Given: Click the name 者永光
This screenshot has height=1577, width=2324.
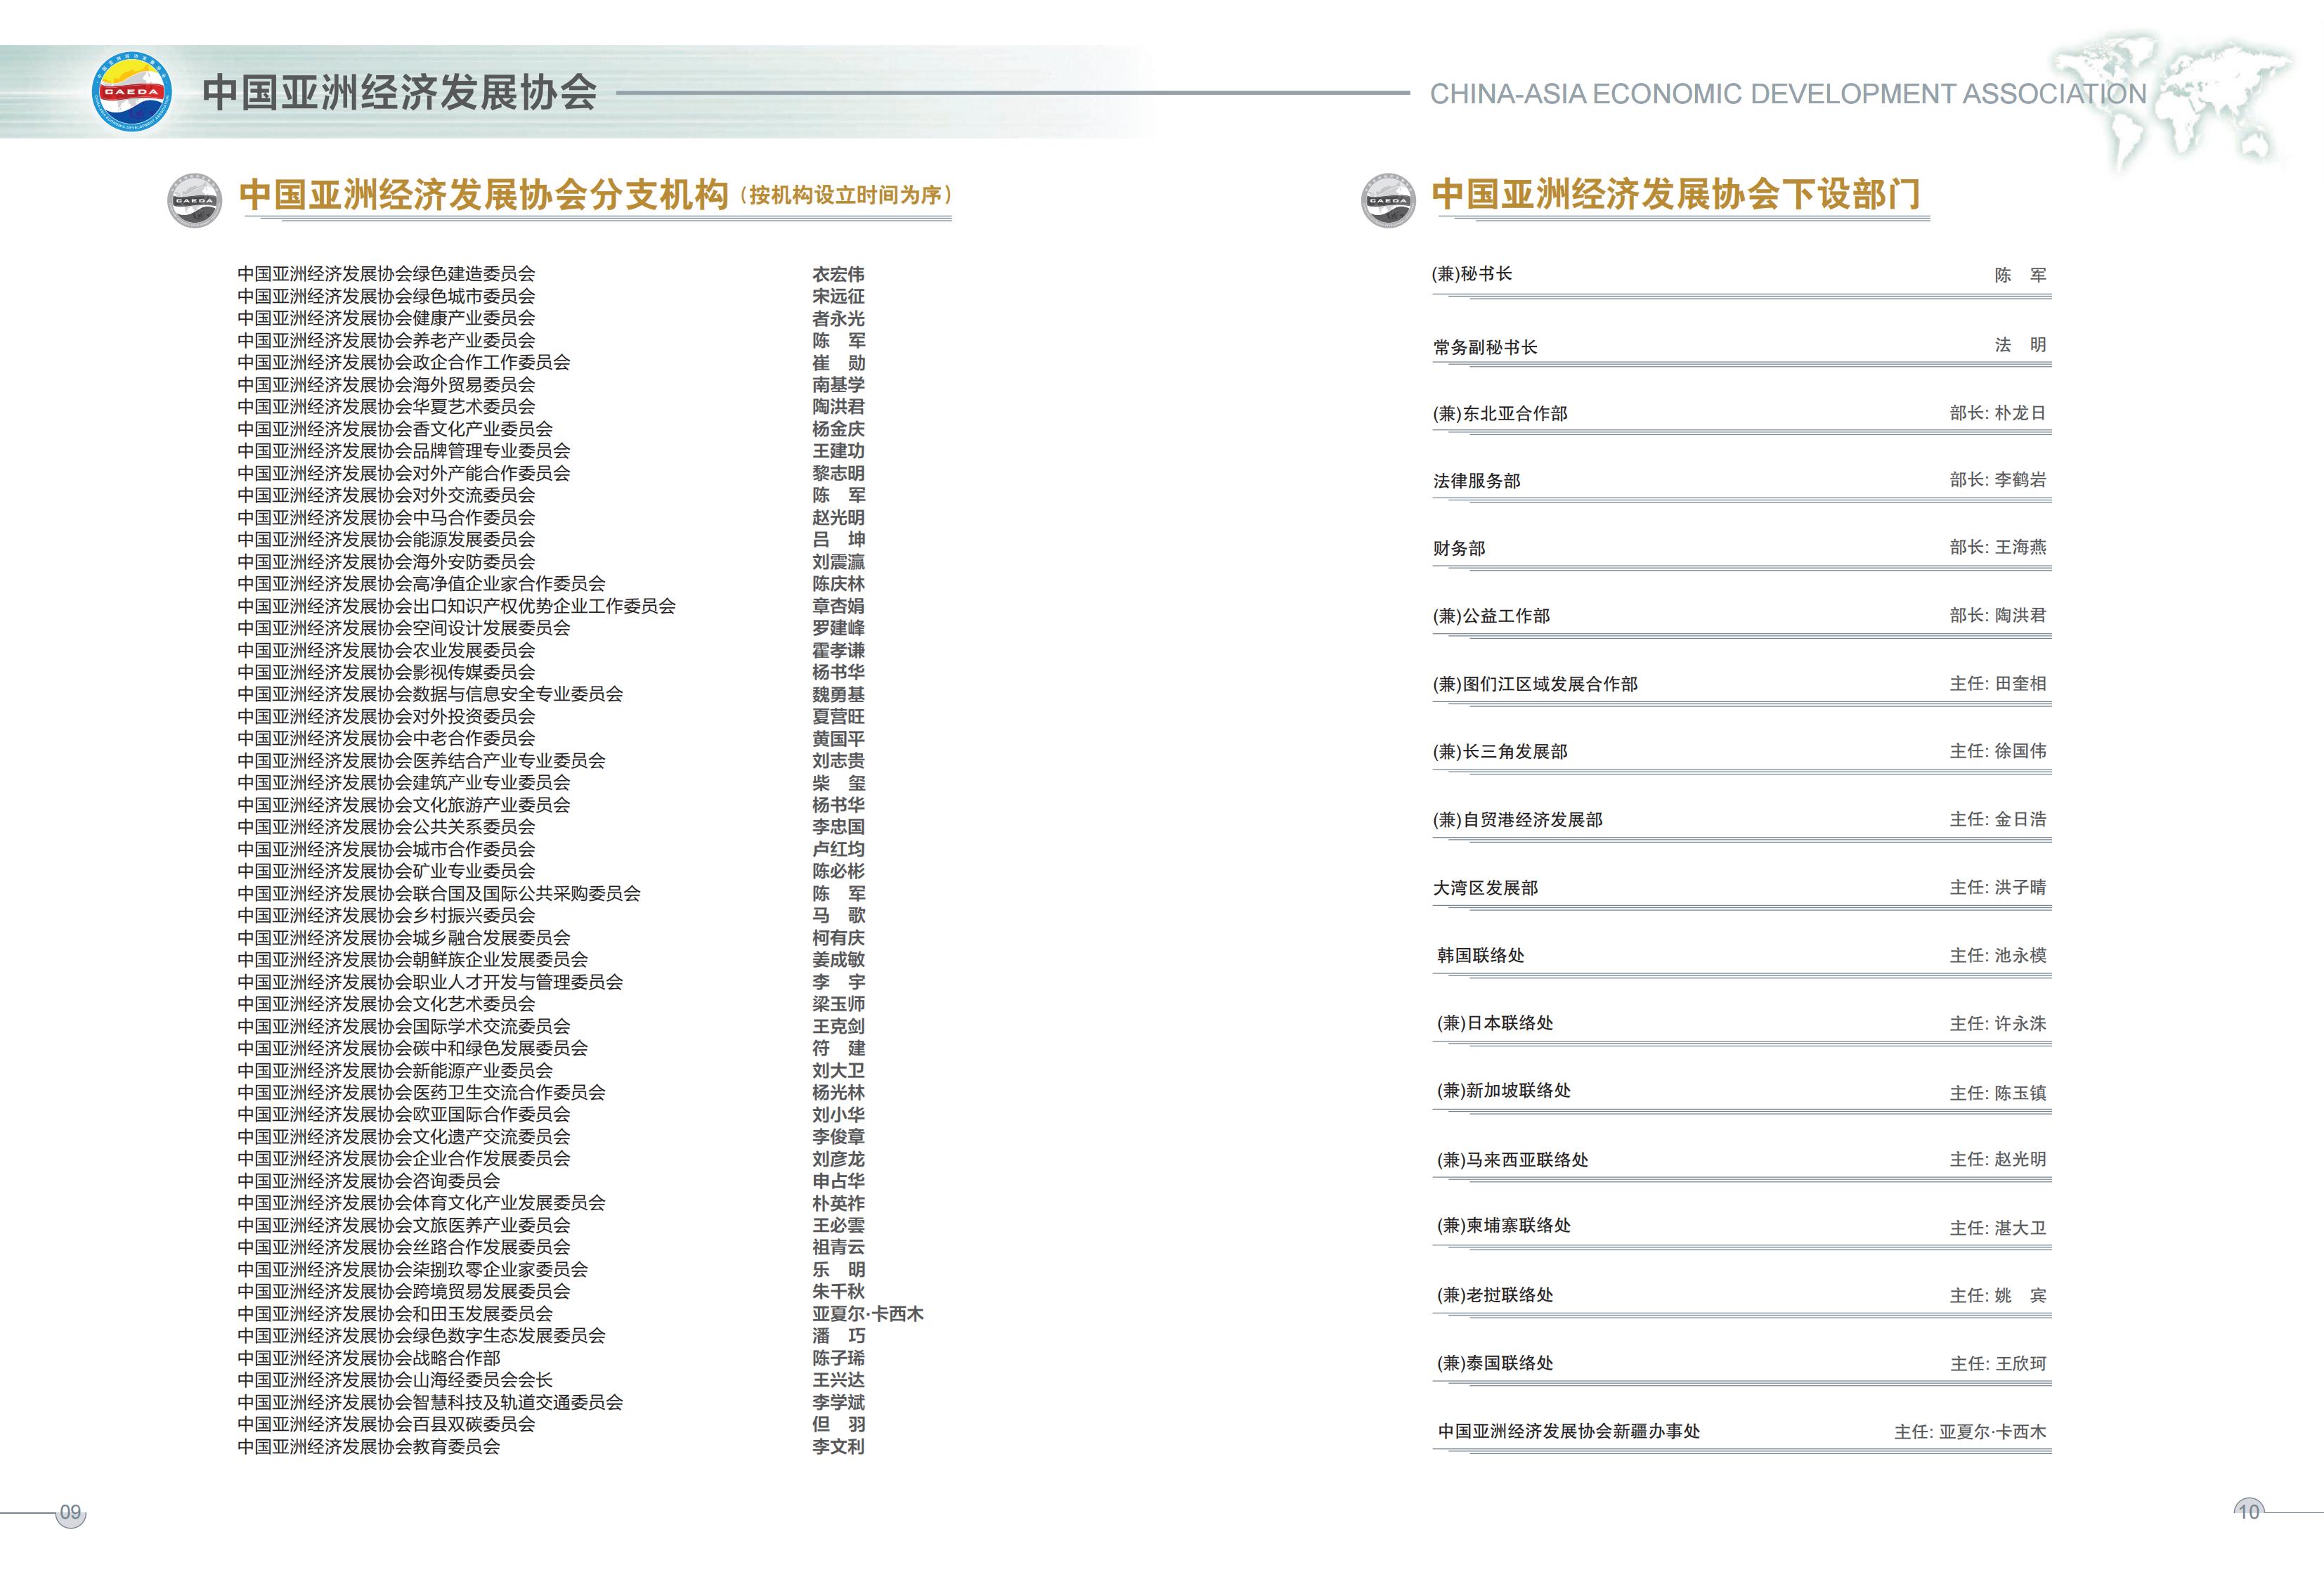Looking at the screenshot, I should (x=838, y=318).
